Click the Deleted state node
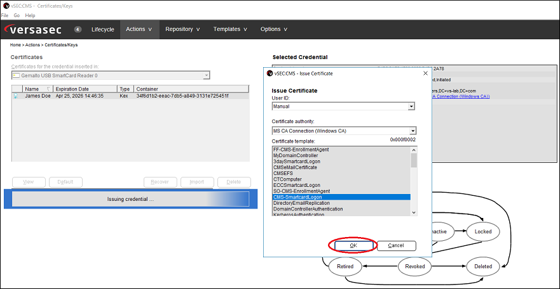Image resolution: width=560 pixels, height=289 pixels. [x=483, y=266]
